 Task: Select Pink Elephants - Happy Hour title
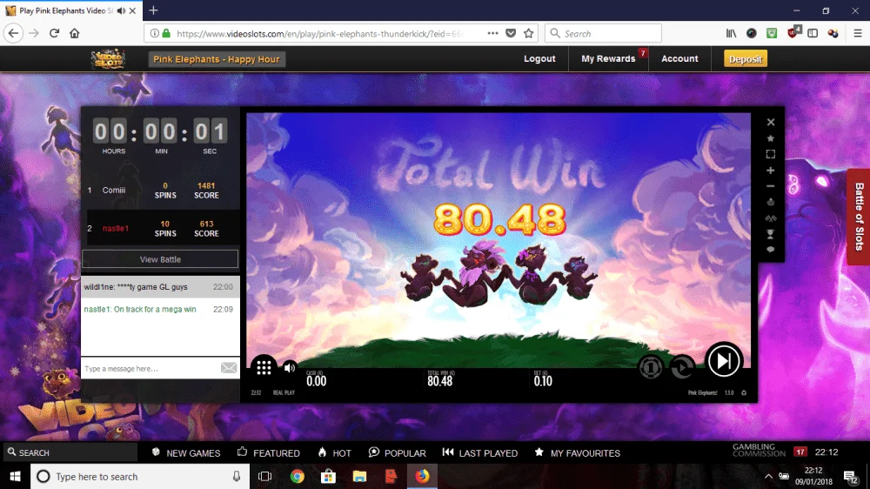pos(217,59)
